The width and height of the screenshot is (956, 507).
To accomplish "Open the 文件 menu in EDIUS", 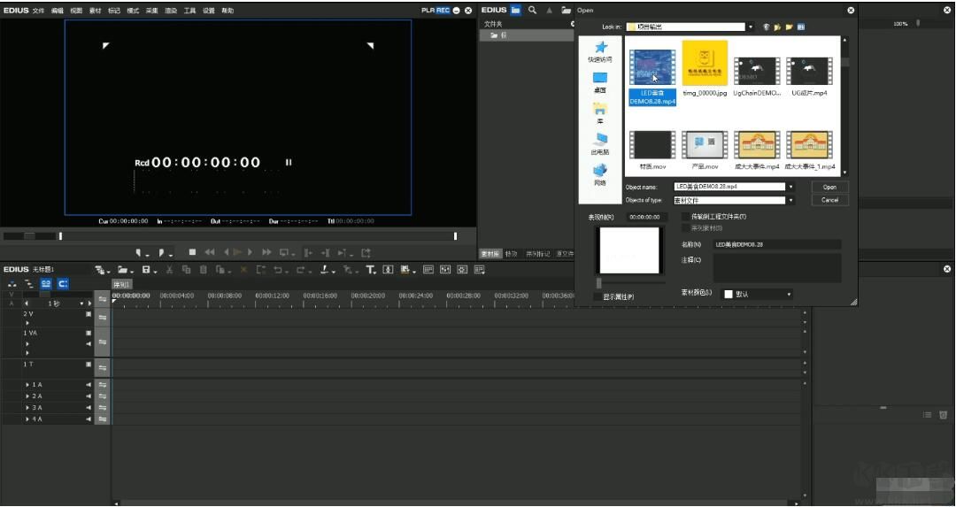I will [38, 11].
